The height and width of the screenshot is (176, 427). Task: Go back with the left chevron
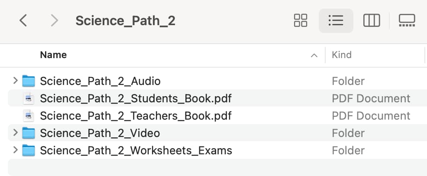pyautogui.click(x=23, y=21)
